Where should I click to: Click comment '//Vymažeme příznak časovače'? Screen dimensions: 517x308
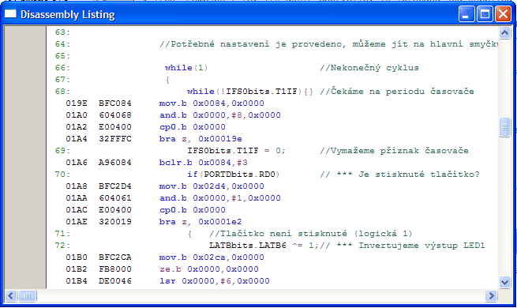(394, 151)
